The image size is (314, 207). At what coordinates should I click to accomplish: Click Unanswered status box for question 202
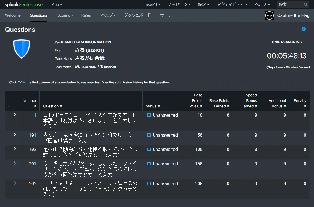pos(149,184)
